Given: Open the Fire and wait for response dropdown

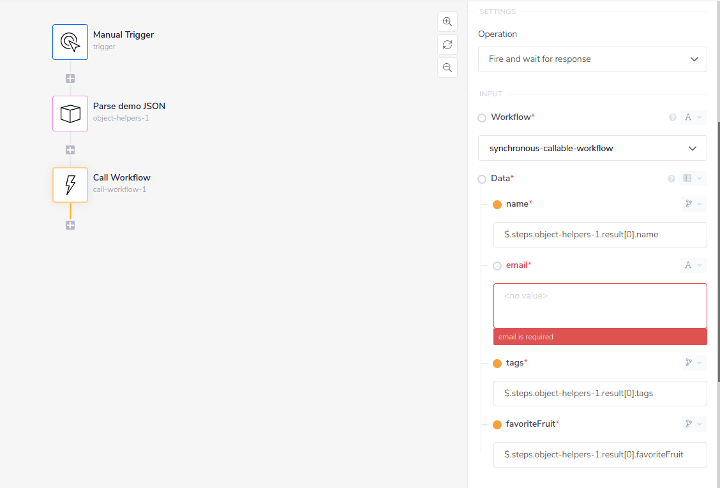Looking at the screenshot, I should click(x=592, y=59).
